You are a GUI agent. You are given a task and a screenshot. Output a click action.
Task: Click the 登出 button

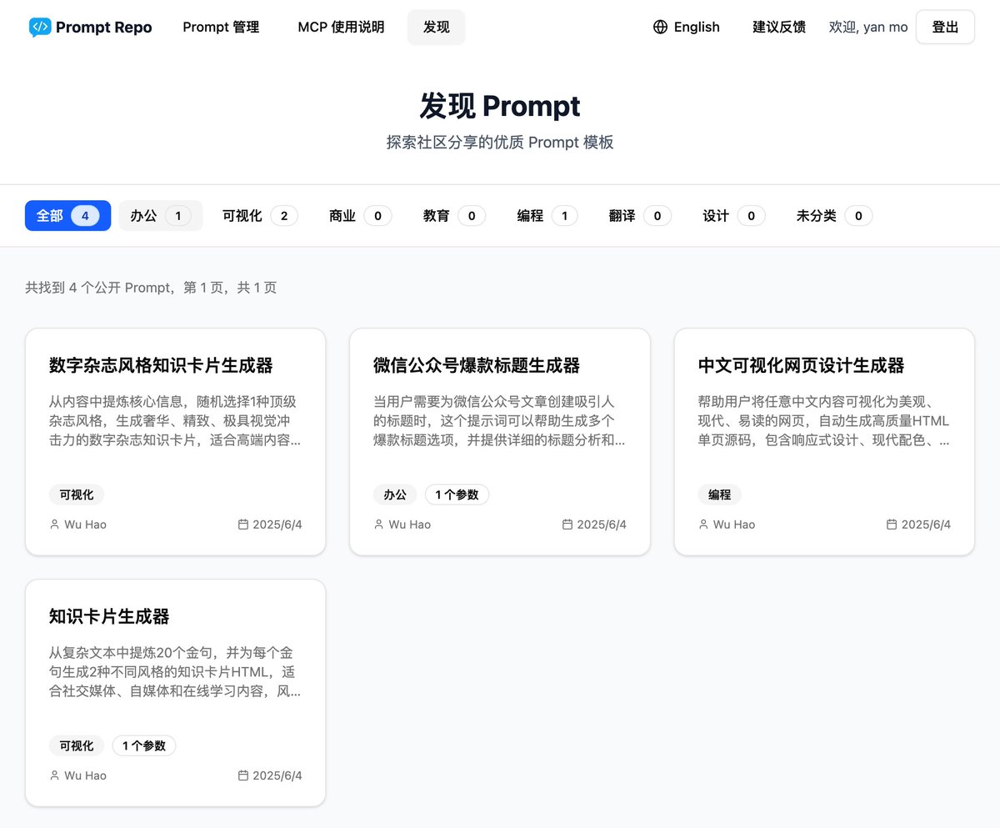pos(945,27)
